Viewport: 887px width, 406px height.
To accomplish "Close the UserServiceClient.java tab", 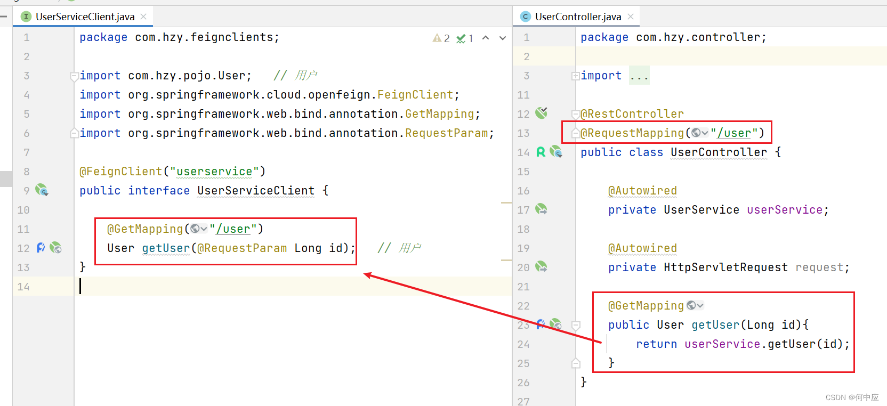I will [x=143, y=17].
